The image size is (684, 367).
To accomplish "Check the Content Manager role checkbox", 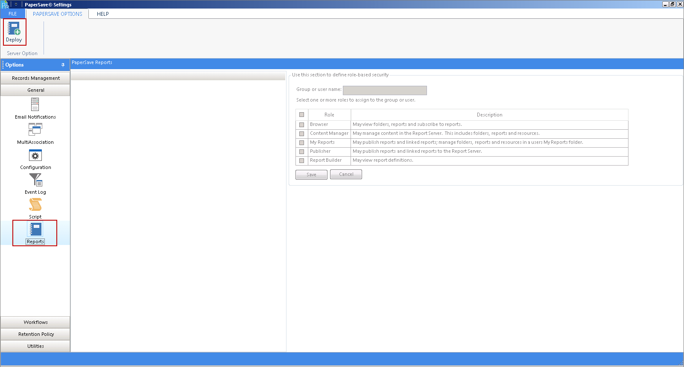I will tap(301, 134).
